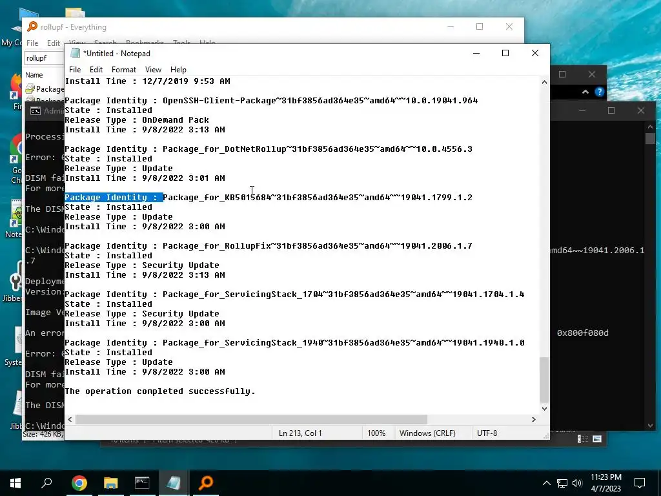Open Notepad File menu
Image resolution: width=661 pixels, height=496 pixels.
click(x=75, y=70)
